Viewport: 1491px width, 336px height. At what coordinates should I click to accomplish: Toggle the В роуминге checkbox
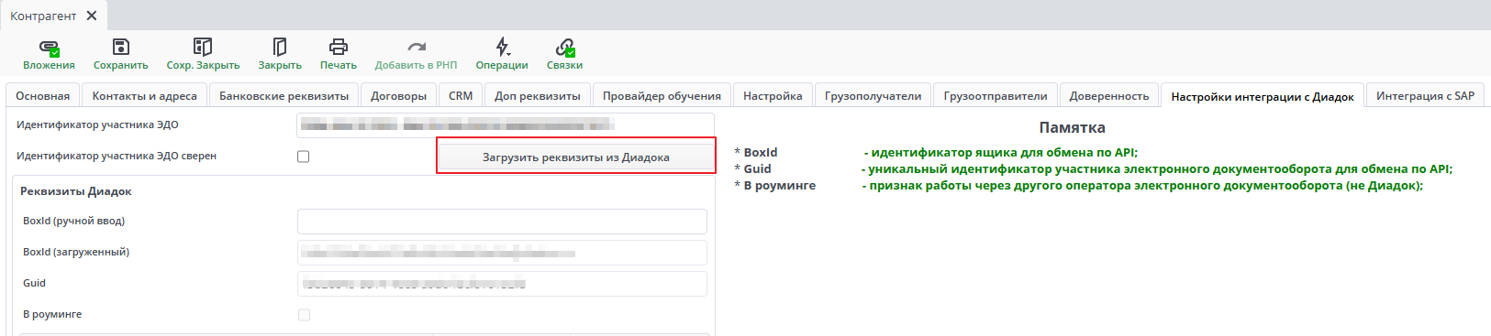click(304, 315)
